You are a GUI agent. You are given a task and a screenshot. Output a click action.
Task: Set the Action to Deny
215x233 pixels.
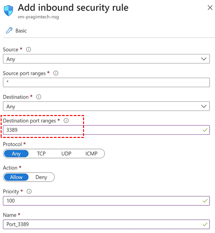41,177
